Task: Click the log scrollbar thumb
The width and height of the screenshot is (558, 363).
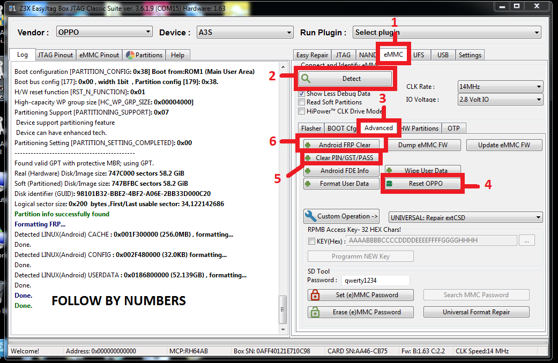Action: (x=283, y=309)
